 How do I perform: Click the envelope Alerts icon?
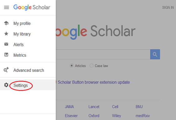pos(6,44)
